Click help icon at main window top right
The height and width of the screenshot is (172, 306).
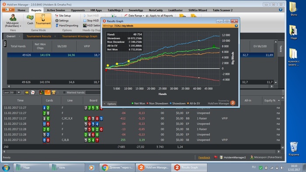[281, 10]
